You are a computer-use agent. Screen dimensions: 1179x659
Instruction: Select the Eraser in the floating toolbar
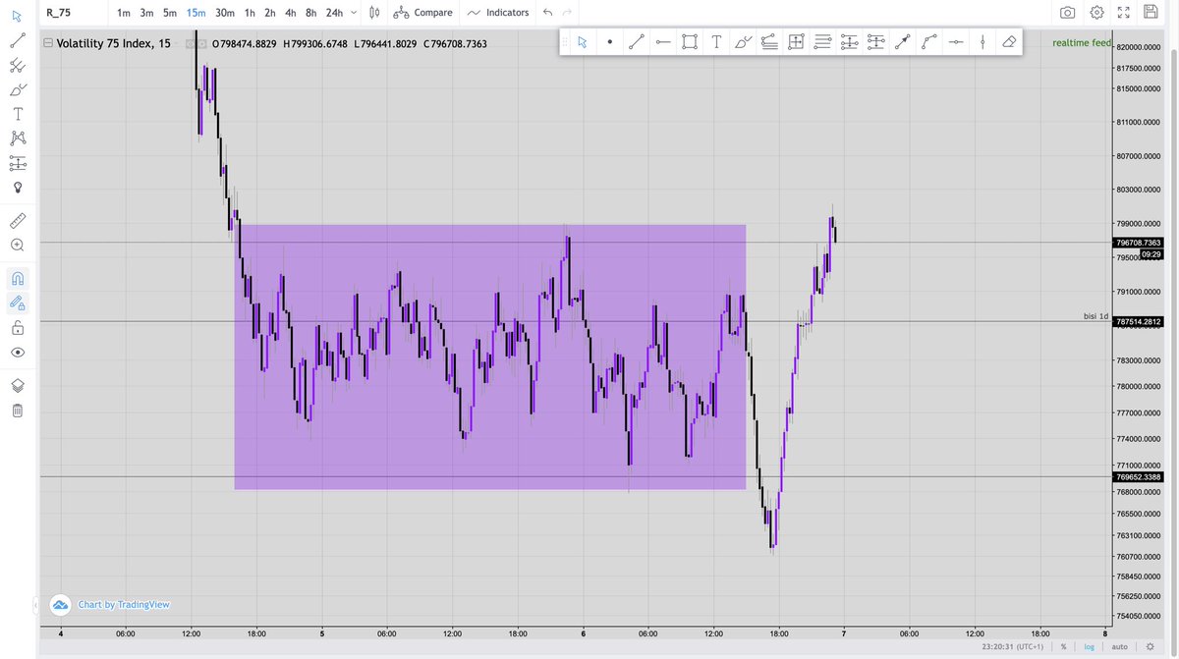pyautogui.click(x=1009, y=42)
